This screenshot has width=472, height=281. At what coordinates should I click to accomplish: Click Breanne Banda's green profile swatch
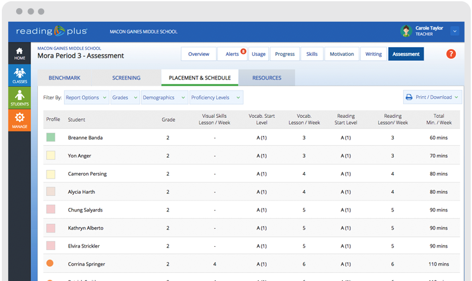pyautogui.click(x=50, y=137)
